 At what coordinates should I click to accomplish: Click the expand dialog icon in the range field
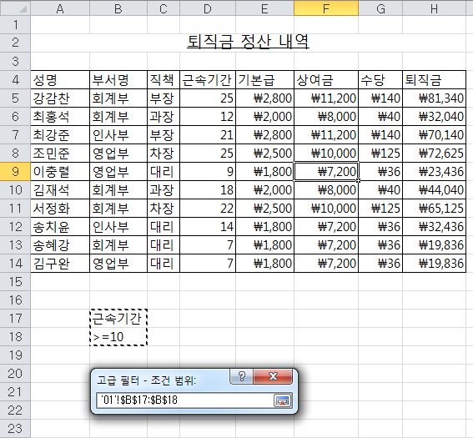click(282, 400)
